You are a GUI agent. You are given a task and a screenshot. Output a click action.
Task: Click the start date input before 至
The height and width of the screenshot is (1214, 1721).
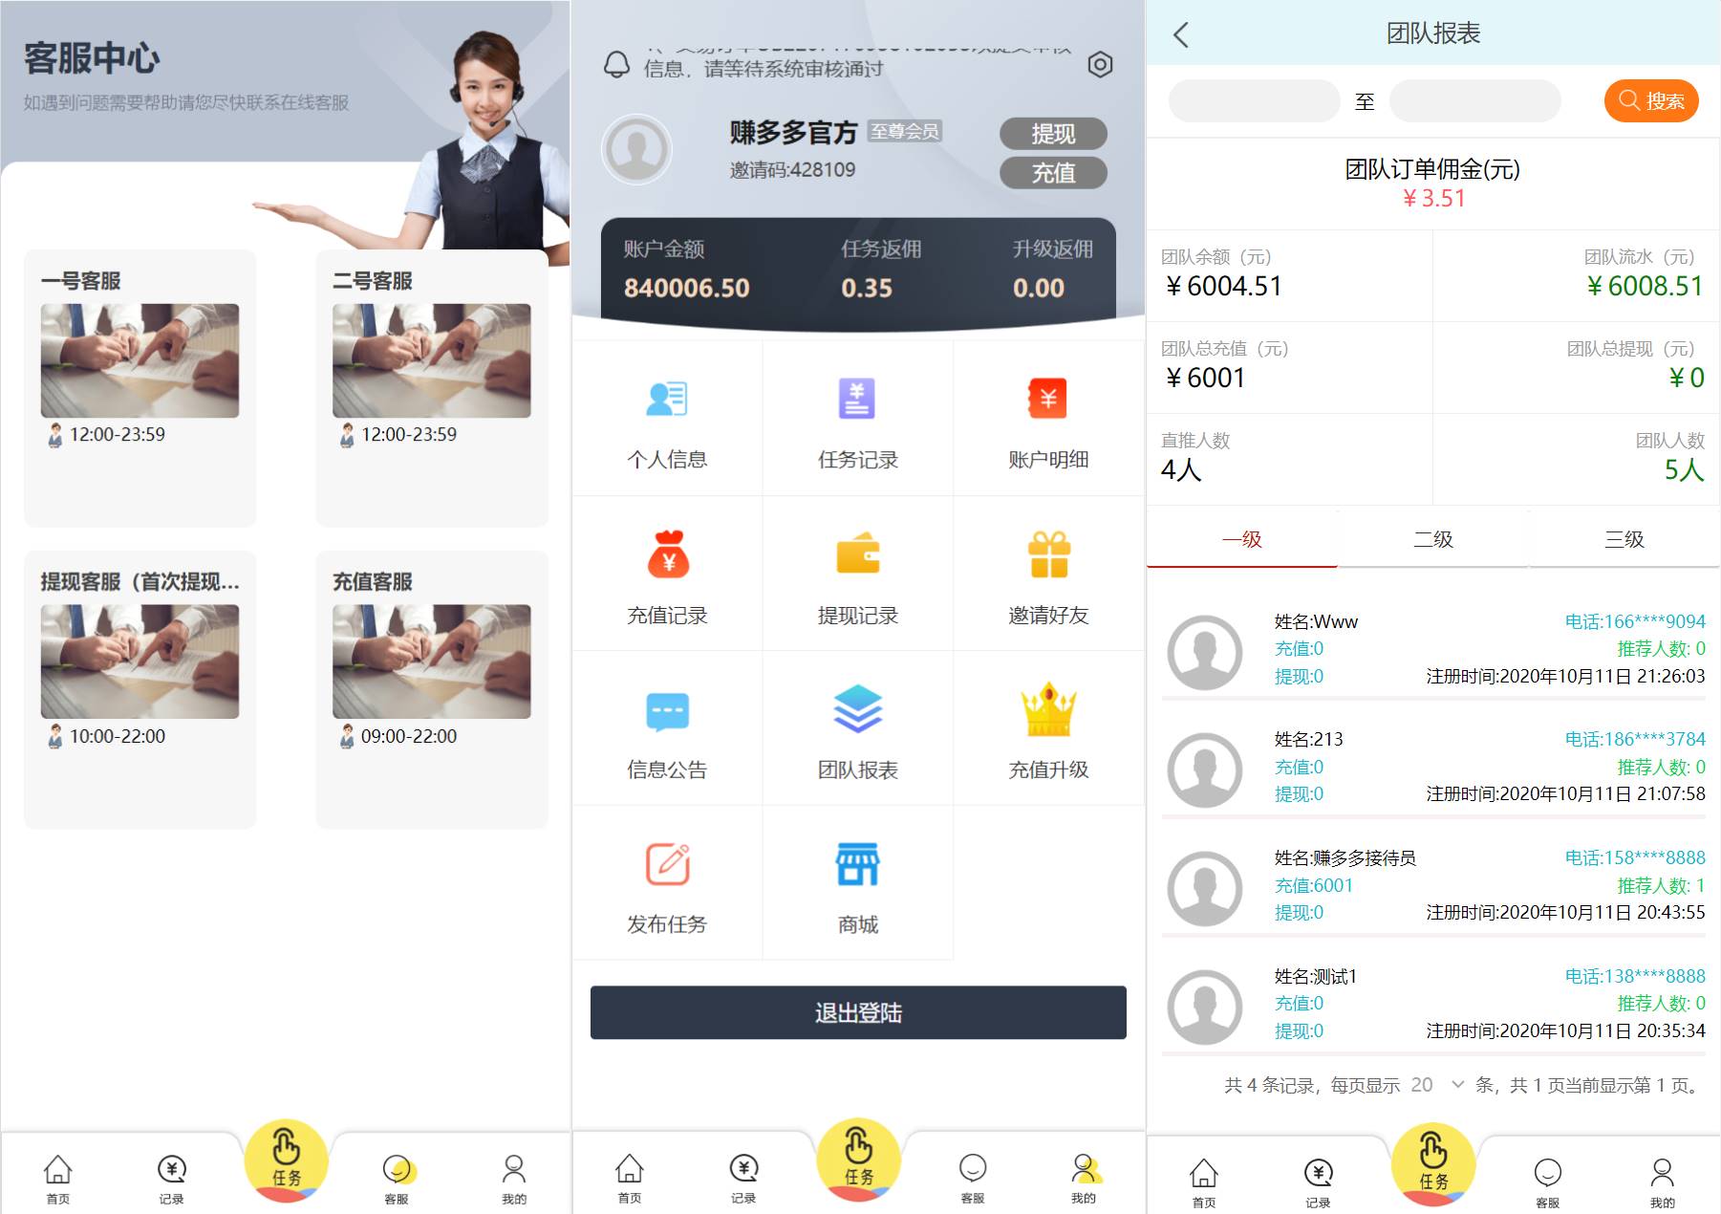pos(1254,101)
